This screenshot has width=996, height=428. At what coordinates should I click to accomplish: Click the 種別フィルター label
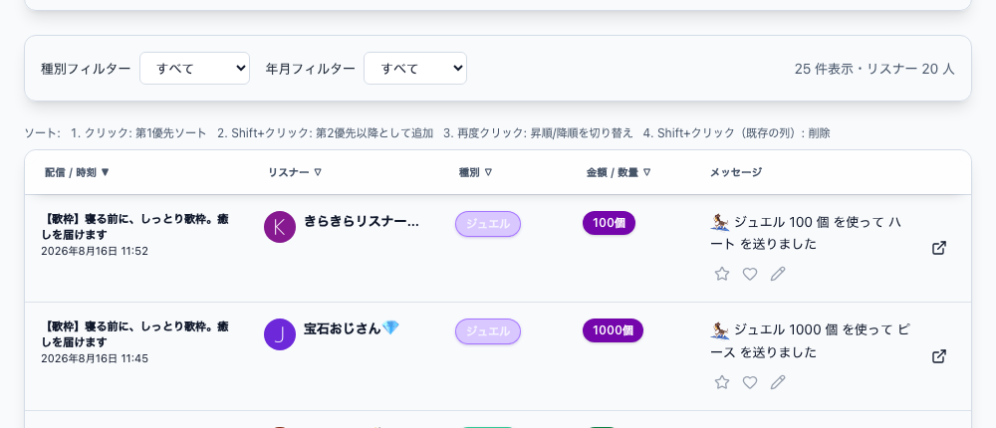[86, 69]
